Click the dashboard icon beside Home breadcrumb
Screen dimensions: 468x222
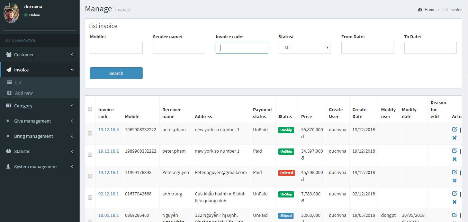pos(420,10)
